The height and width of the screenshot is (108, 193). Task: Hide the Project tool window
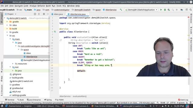click(x=48, y=14)
